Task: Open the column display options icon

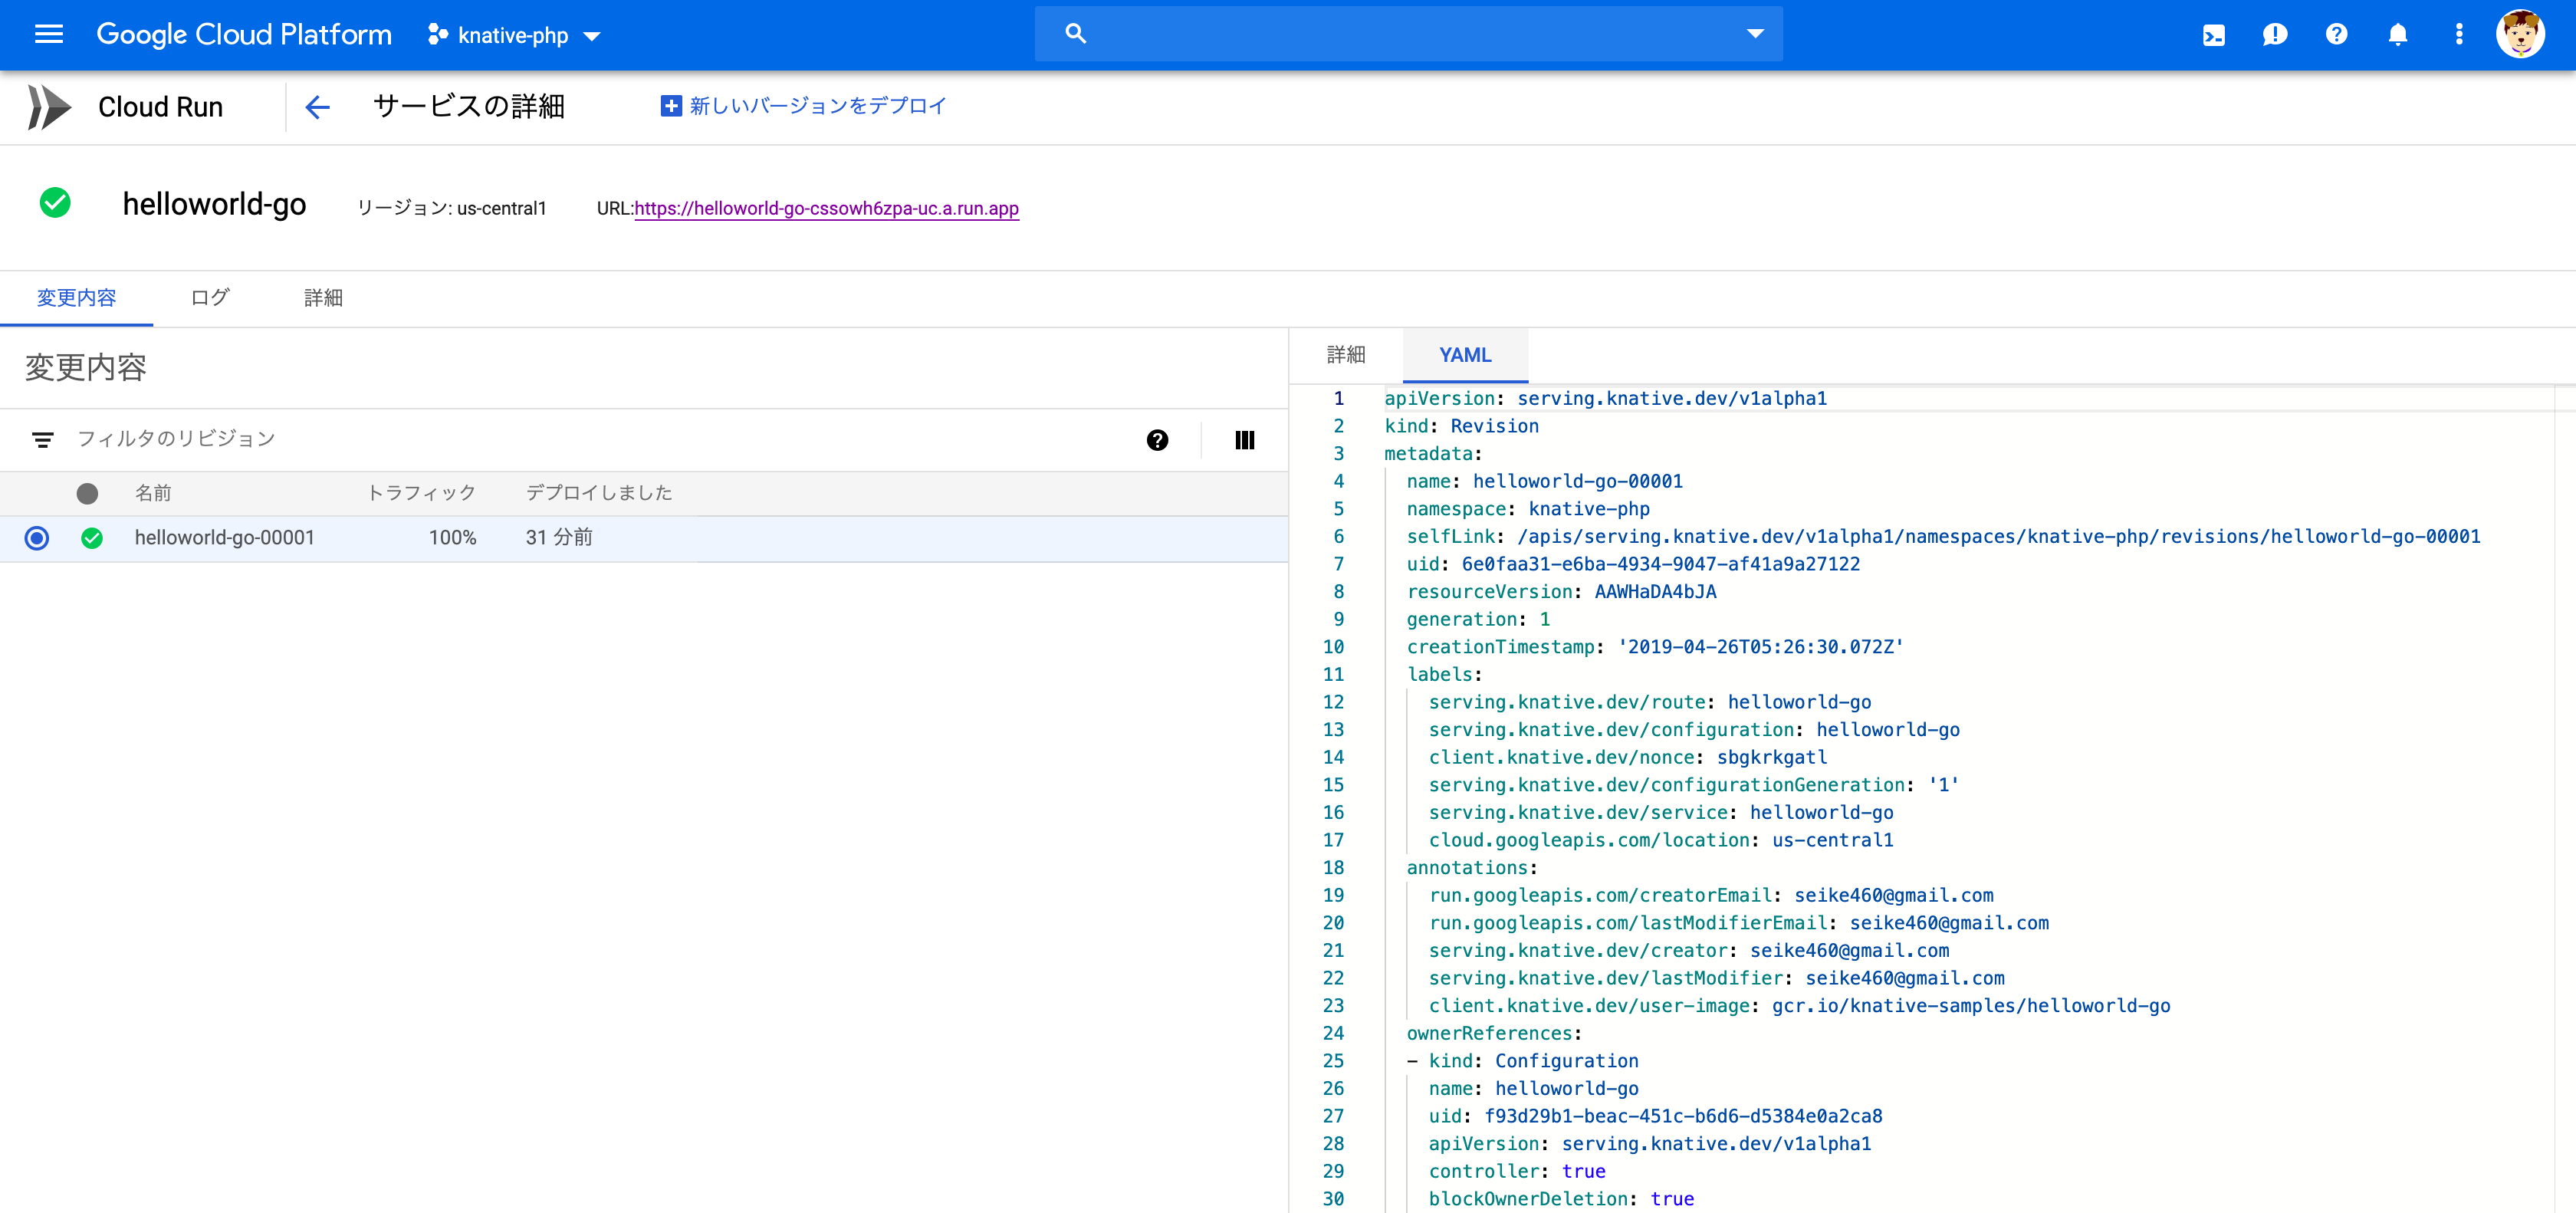Action: coord(1244,440)
